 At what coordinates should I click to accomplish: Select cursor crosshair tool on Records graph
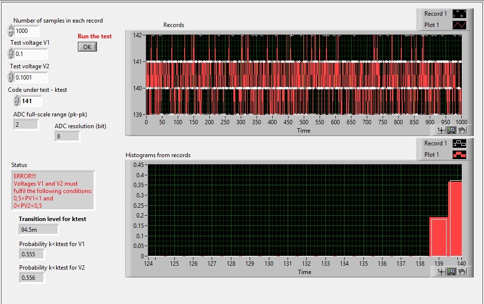pyautogui.click(x=441, y=131)
